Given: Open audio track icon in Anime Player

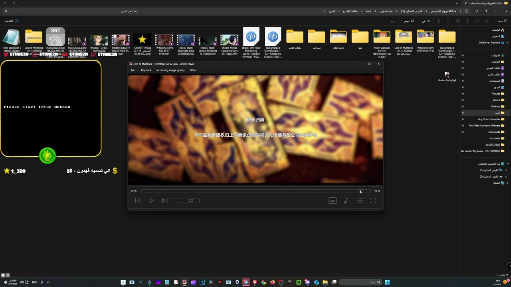Looking at the screenshot, I should (x=346, y=201).
